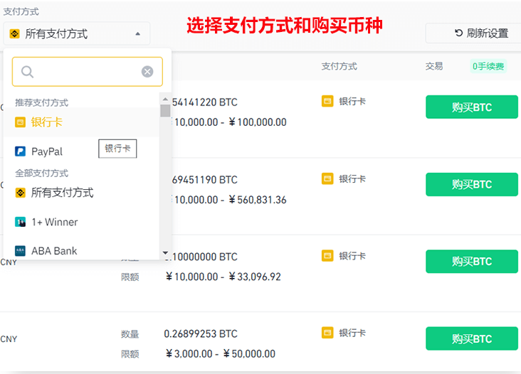Screen dimensions: 521x374
Task: Collapse dropdown using the arrow caret
Action: click(137, 33)
